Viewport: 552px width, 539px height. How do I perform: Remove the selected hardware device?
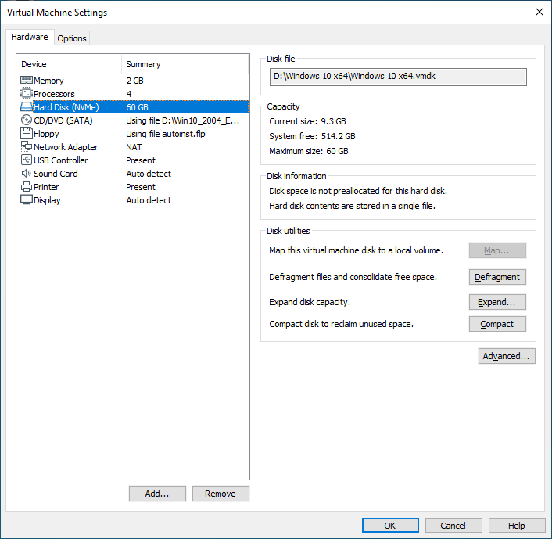220,494
